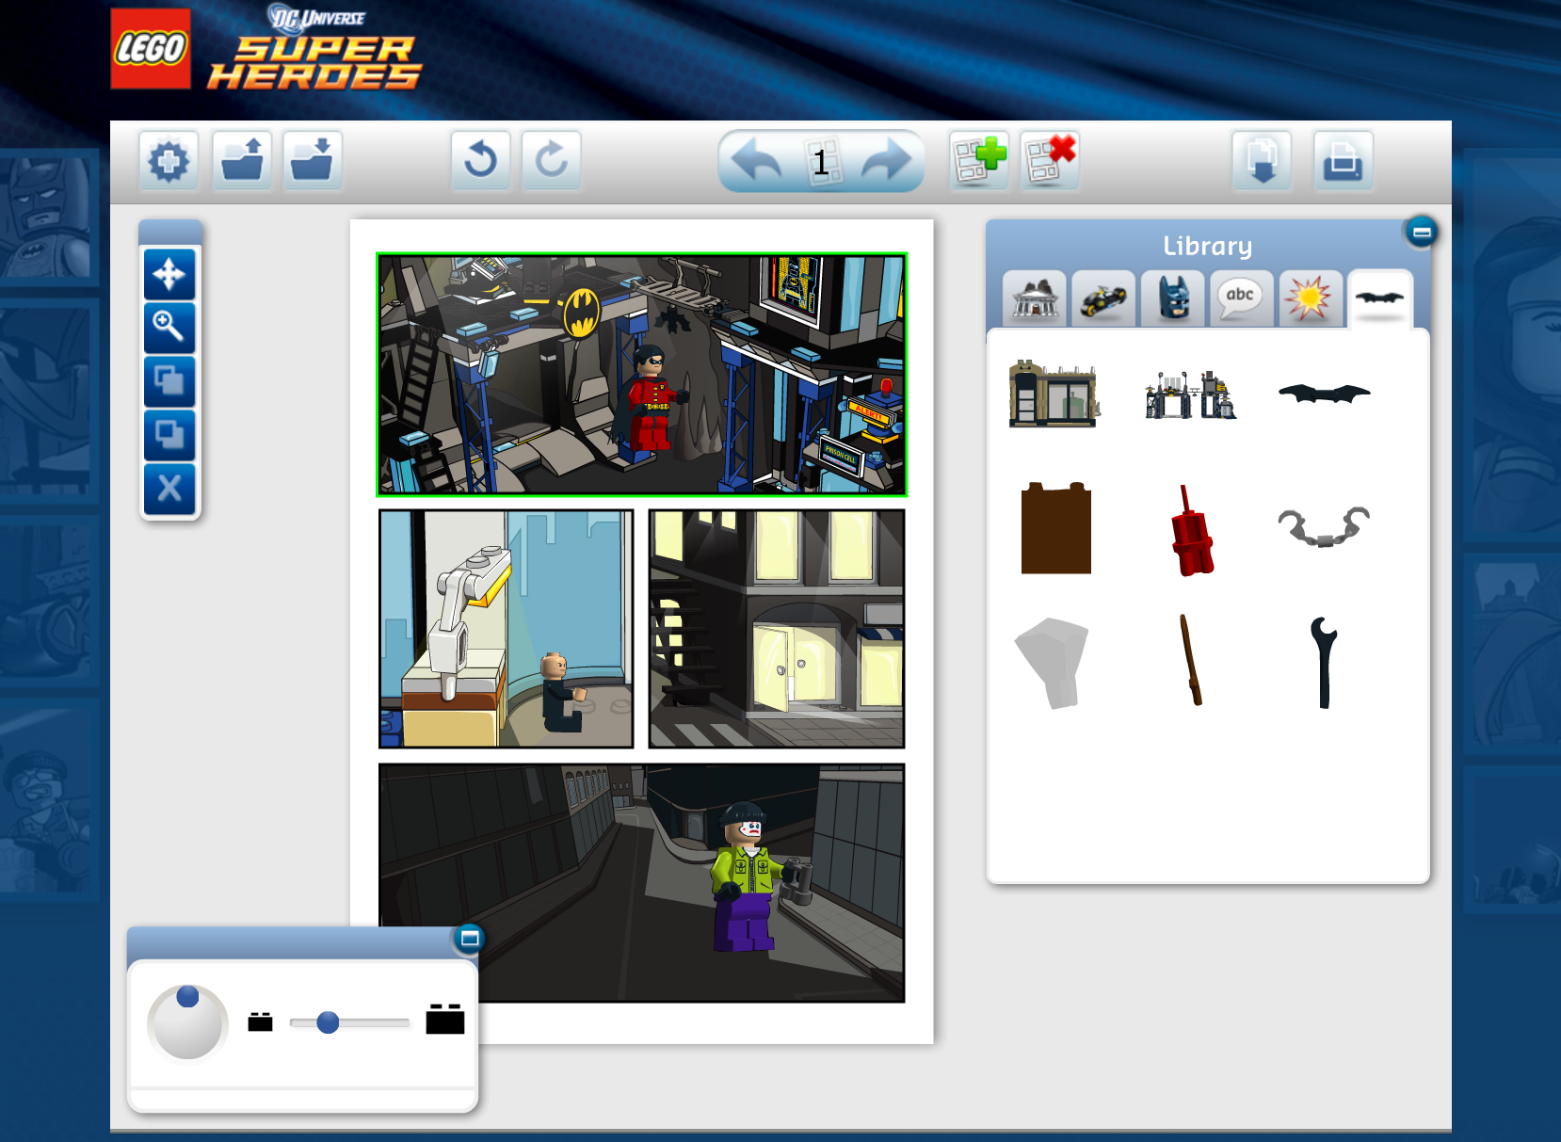Open the vehicles tab in Library
Screen dimensions: 1561x1142
tap(1103, 299)
